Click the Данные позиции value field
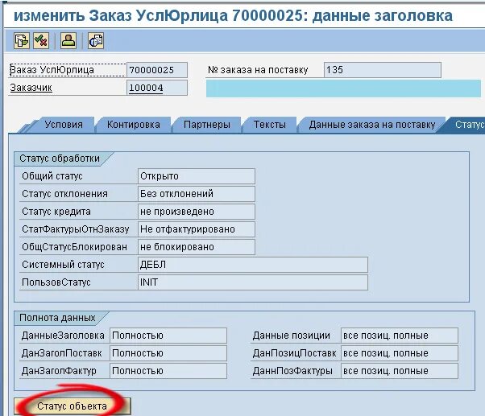 (x=400, y=336)
